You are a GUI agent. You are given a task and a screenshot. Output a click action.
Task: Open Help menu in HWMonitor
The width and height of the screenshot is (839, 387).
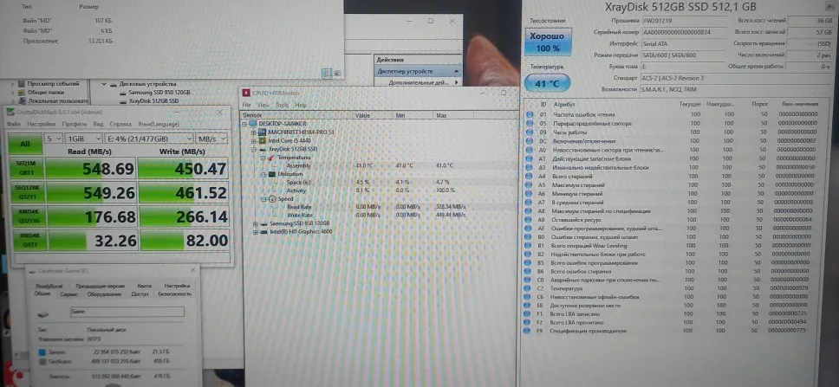pyautogui.click(x=301, y=106)
